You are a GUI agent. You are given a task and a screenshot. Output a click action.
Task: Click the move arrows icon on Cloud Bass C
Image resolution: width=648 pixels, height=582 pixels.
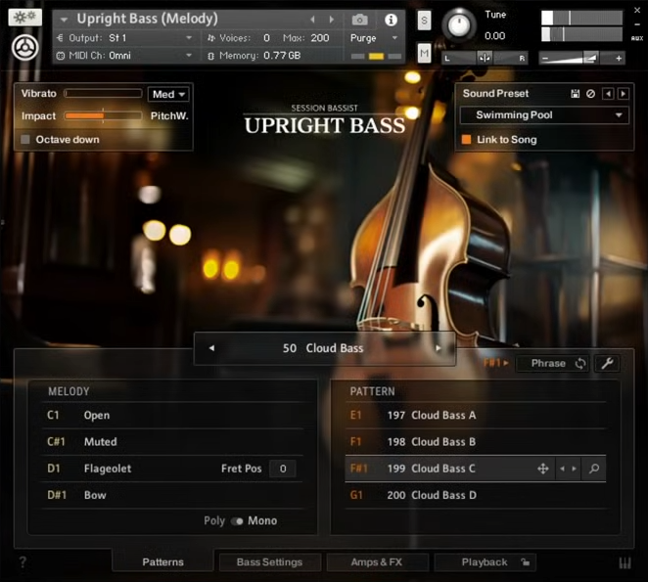(542, 469)
